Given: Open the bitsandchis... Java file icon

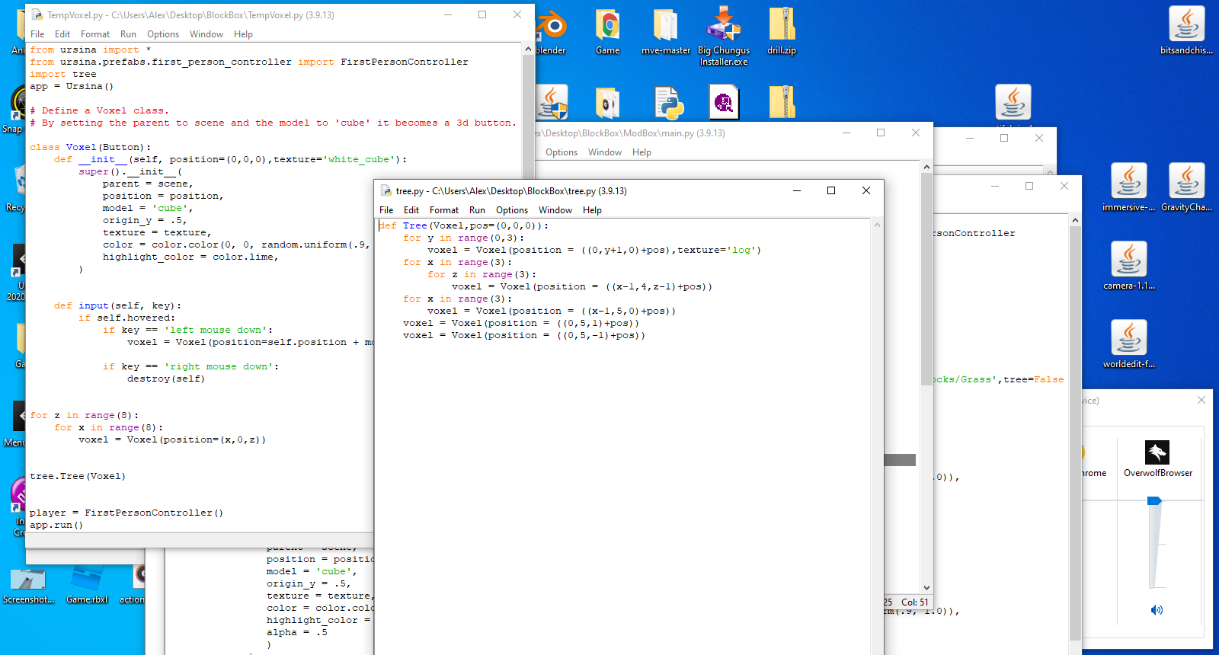Looking at the screenshot, I should tap(1186, 30).
